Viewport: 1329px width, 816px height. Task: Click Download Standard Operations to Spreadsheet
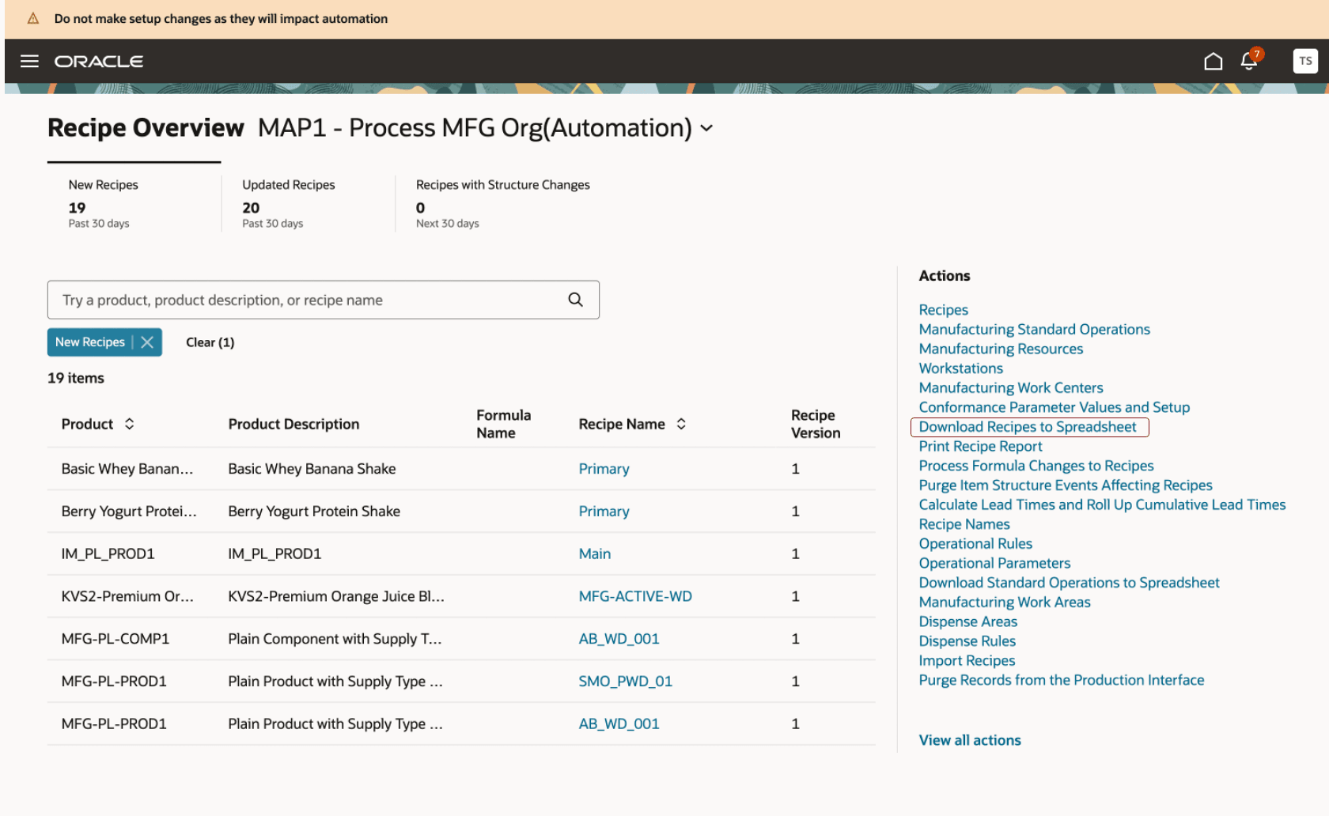[1069, 583]
